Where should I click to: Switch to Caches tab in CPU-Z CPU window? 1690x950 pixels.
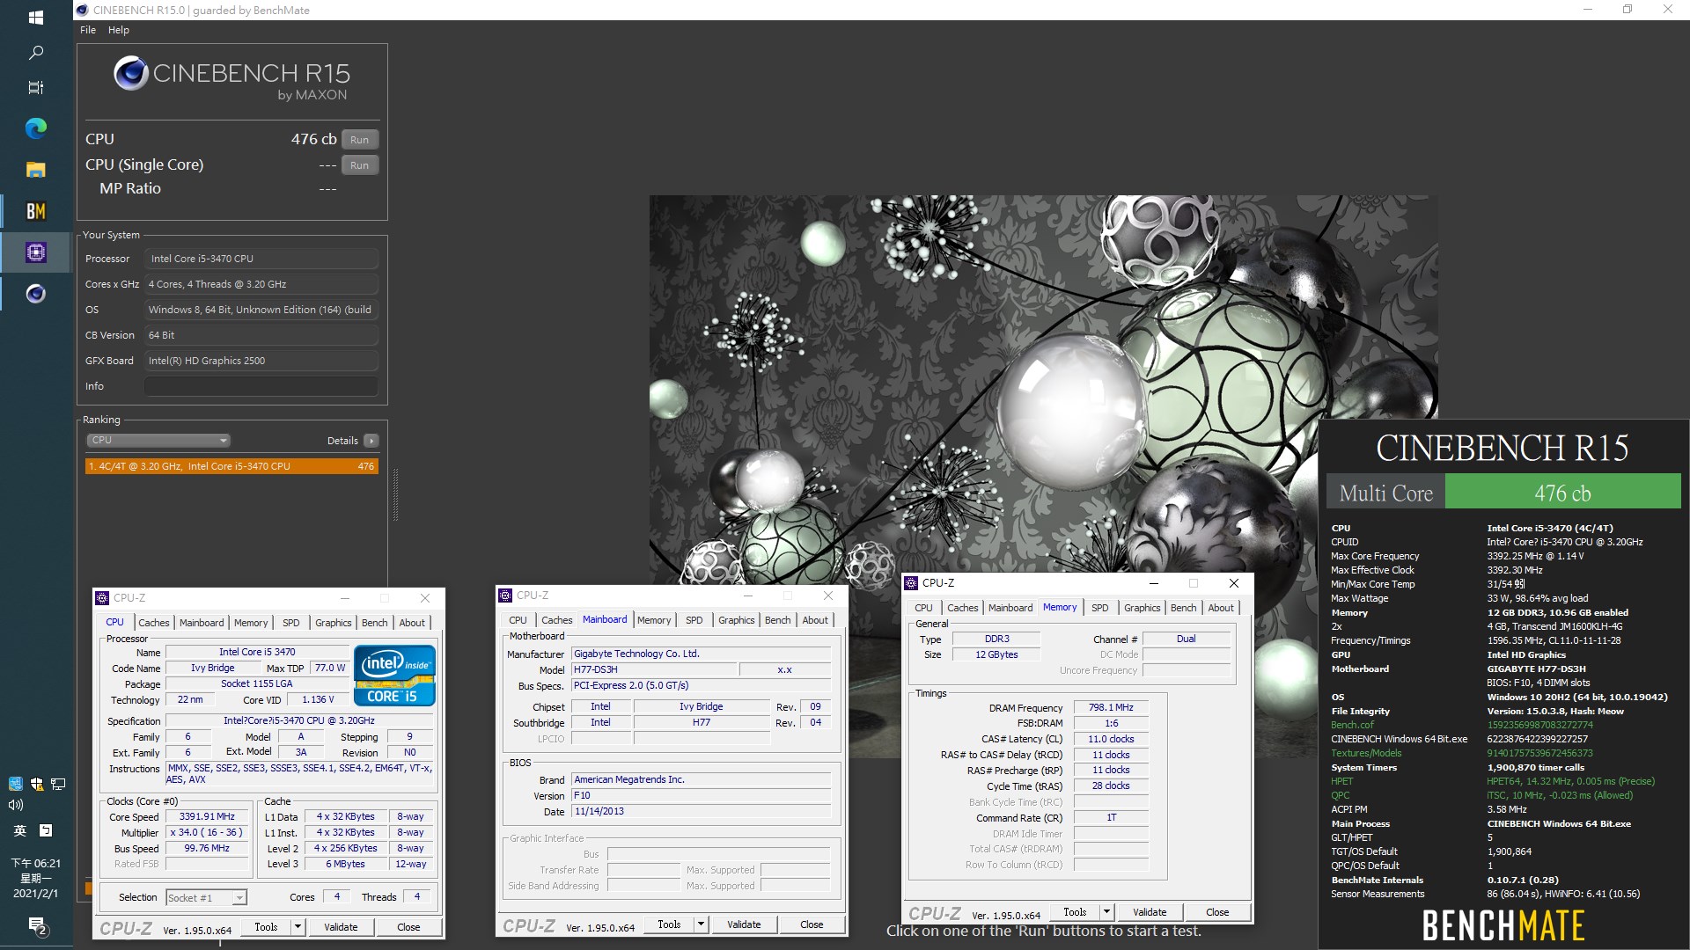coord(153,622)
